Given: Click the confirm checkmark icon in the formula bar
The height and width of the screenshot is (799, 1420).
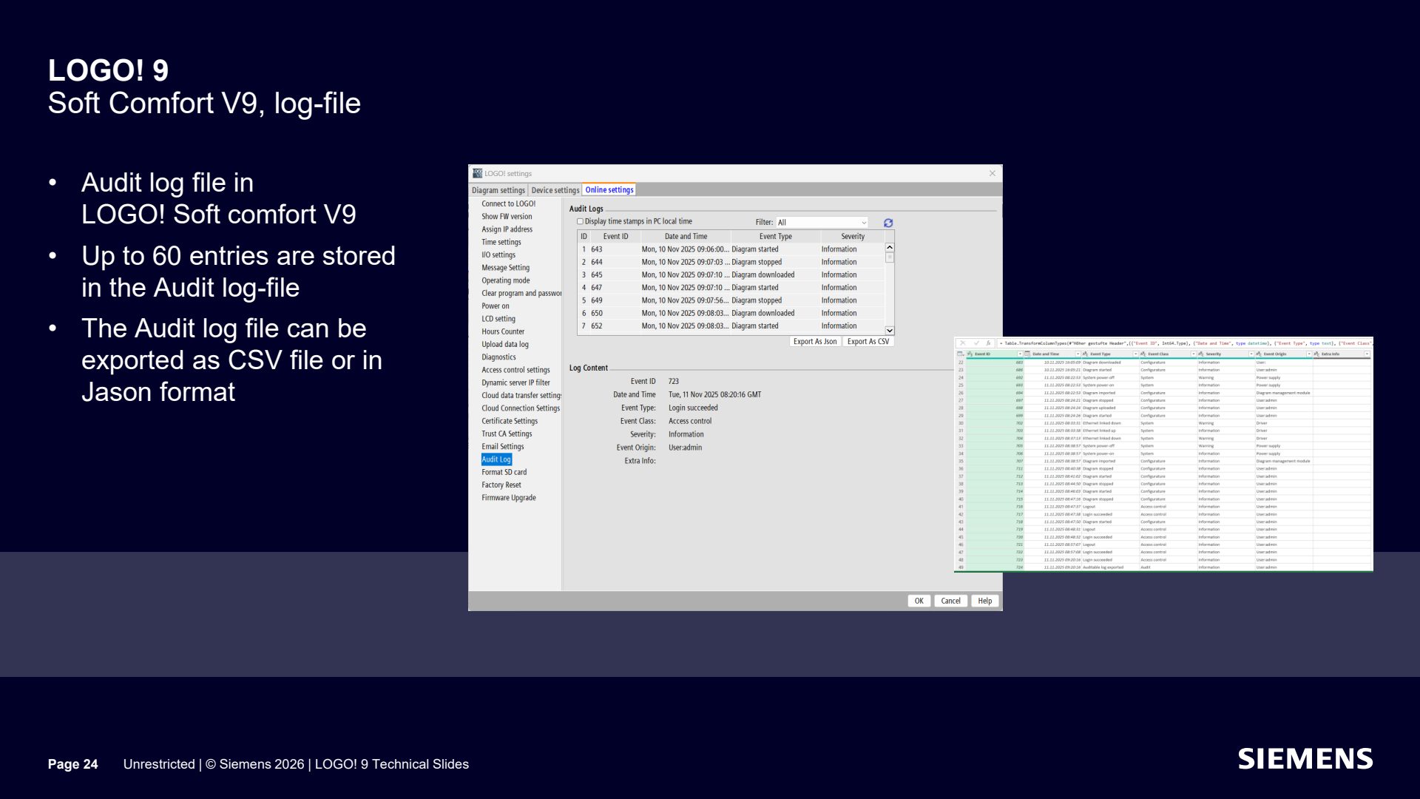Looking at the screenshot, I should [976, 343].
